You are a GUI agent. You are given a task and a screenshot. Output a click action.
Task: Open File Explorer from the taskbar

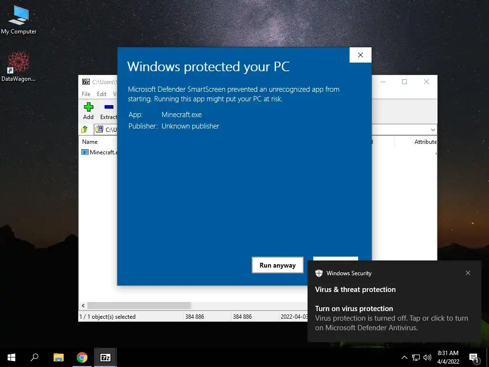58,357
